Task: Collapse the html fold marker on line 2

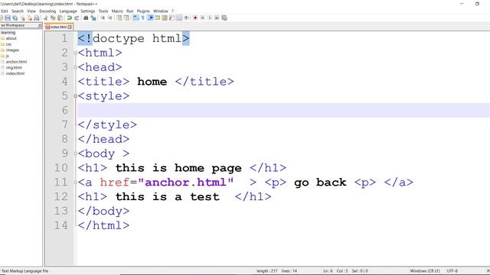Action: 75,53
